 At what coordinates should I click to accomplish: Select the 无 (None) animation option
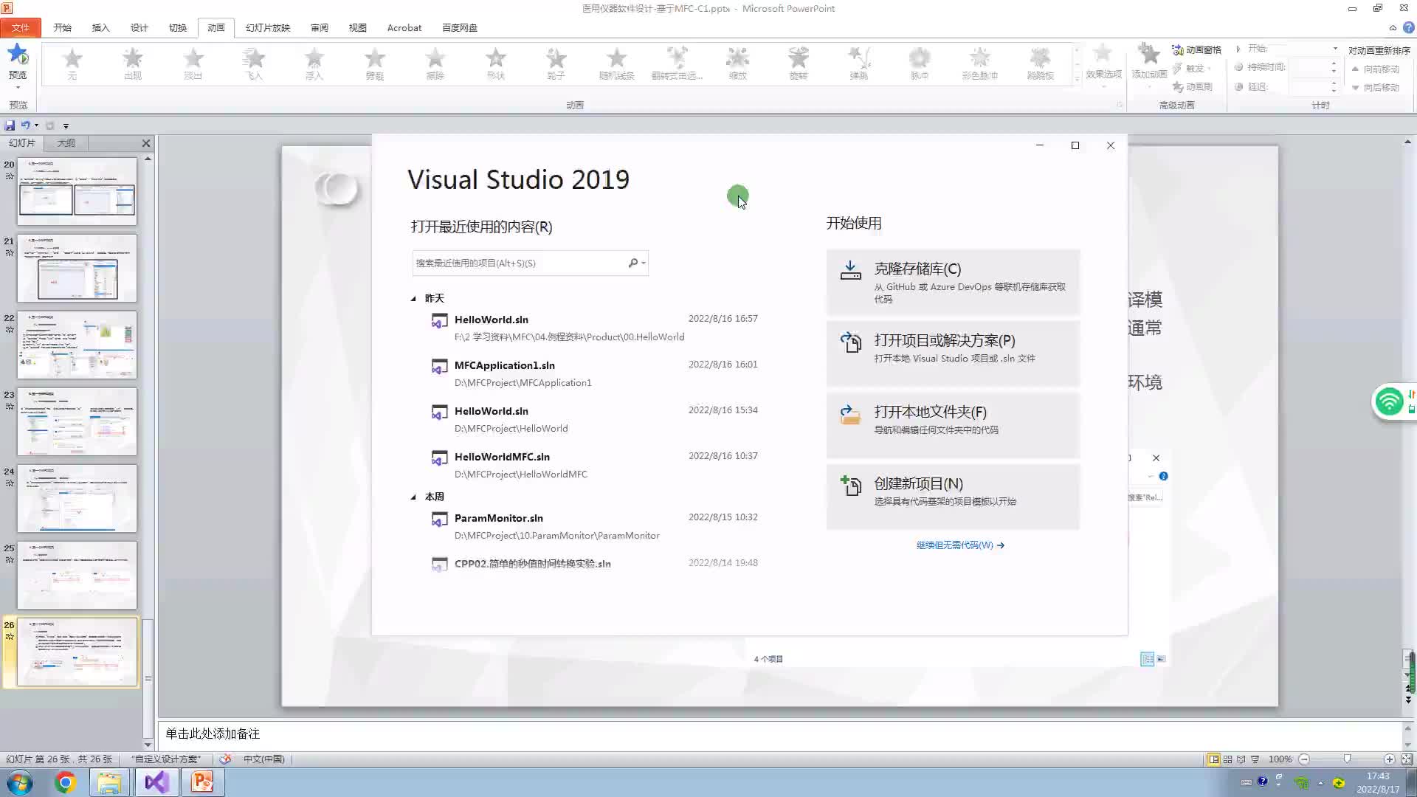[72, 63]
